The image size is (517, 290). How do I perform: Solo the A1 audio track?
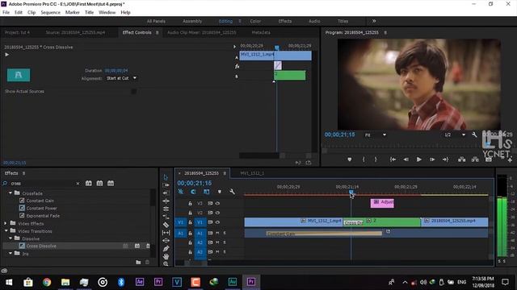(225, 233)
